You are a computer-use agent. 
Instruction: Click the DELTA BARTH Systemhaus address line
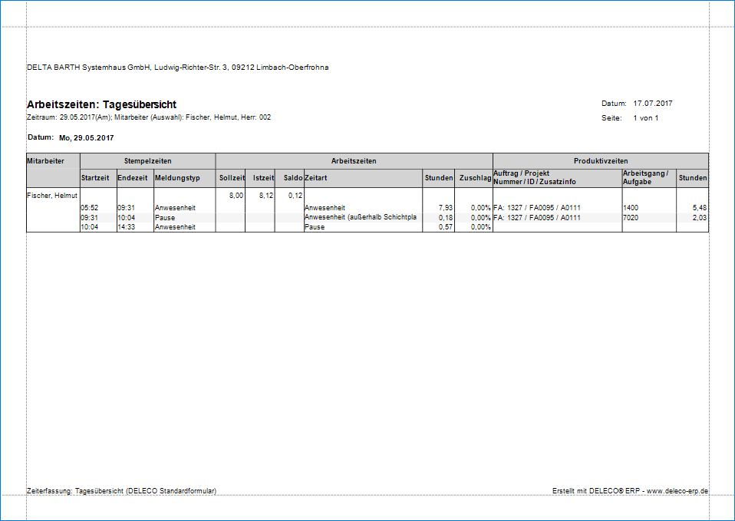coord(177,68)
